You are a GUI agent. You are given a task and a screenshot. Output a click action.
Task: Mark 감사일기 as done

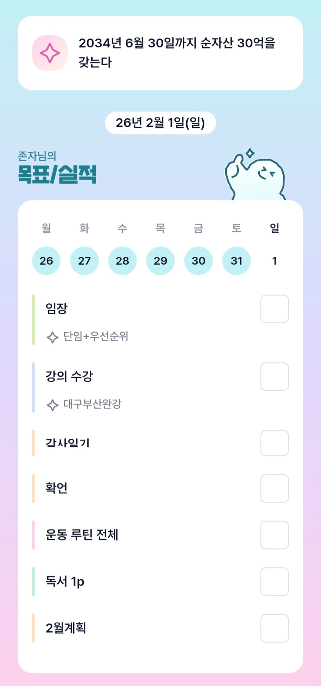point(274,443)
